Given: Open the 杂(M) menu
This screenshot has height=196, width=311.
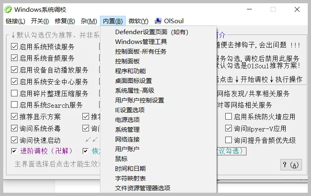Looking at the screenshot, I should coord(89,21).
